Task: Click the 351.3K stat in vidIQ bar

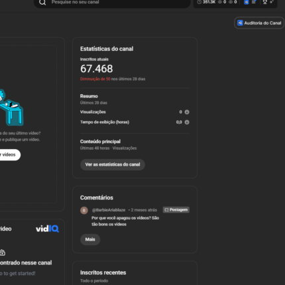Action: click(209, 2)
